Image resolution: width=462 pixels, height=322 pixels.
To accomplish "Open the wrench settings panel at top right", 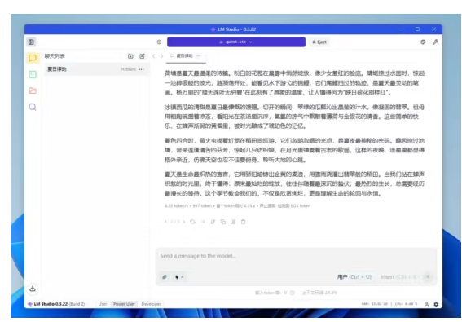I will tap(435, 42).
